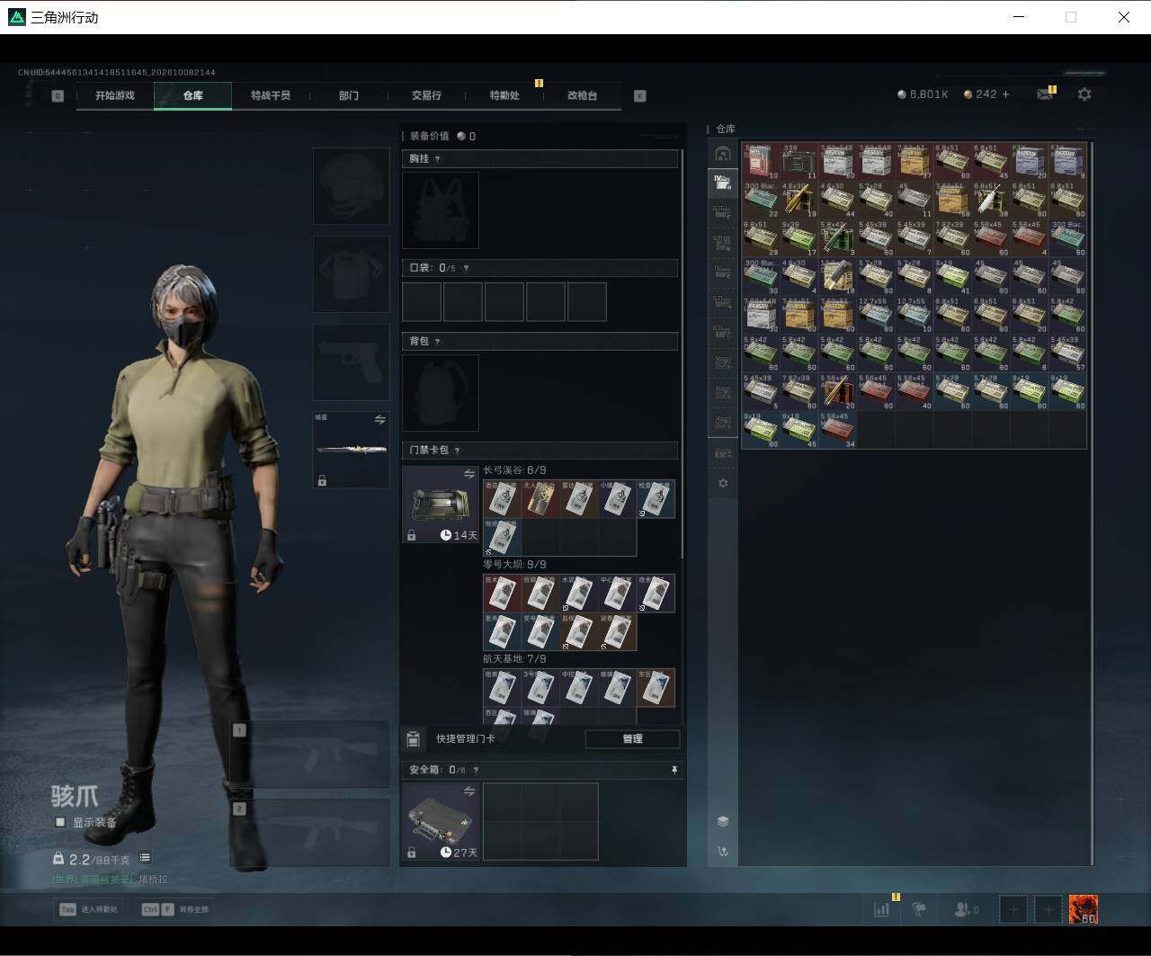Click the 管理 button for keycards
Image resolution: width=1151 pixels, height=956 pixels.
(632, 739)
